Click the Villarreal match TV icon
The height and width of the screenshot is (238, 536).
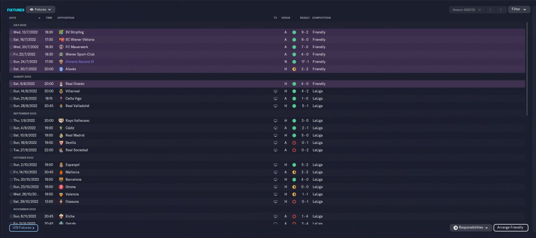(x=276, y=91)
